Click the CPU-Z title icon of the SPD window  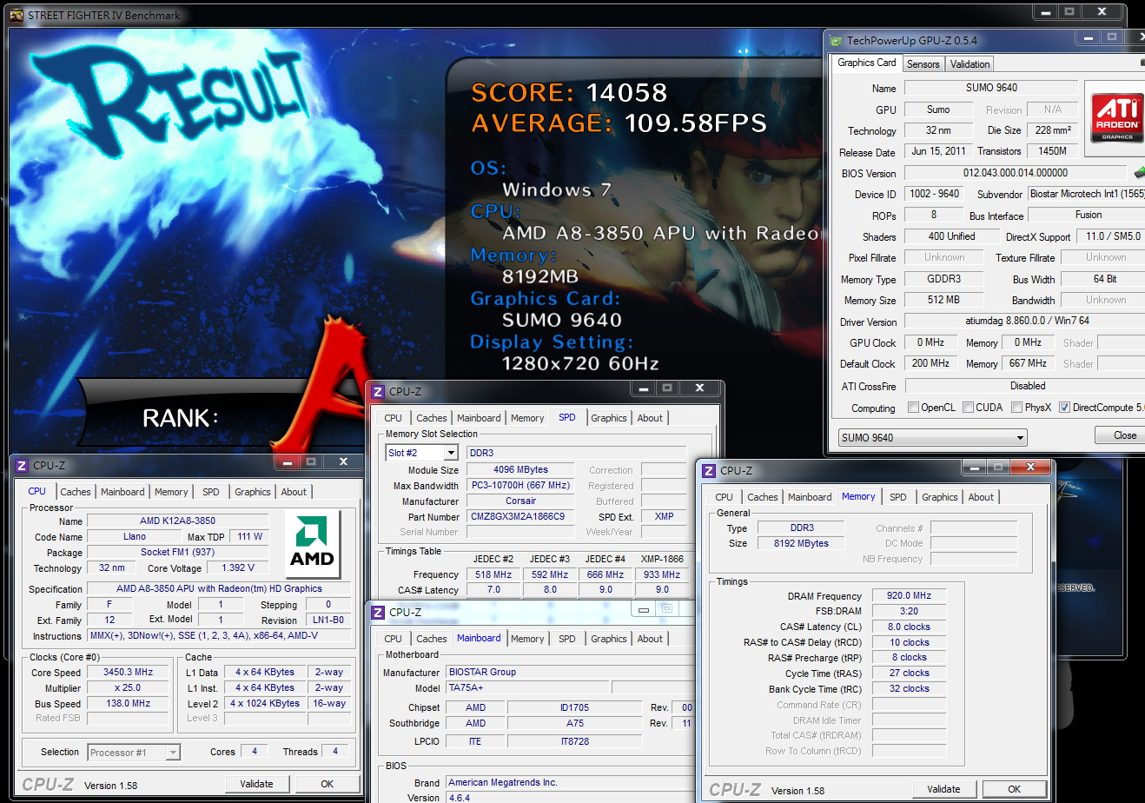coord(377,392)
